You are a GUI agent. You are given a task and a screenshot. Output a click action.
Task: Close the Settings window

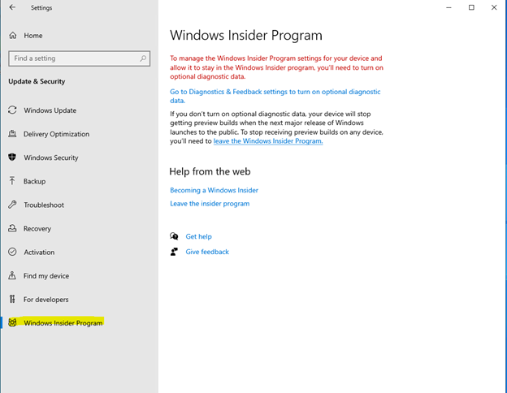pos(494,7)
